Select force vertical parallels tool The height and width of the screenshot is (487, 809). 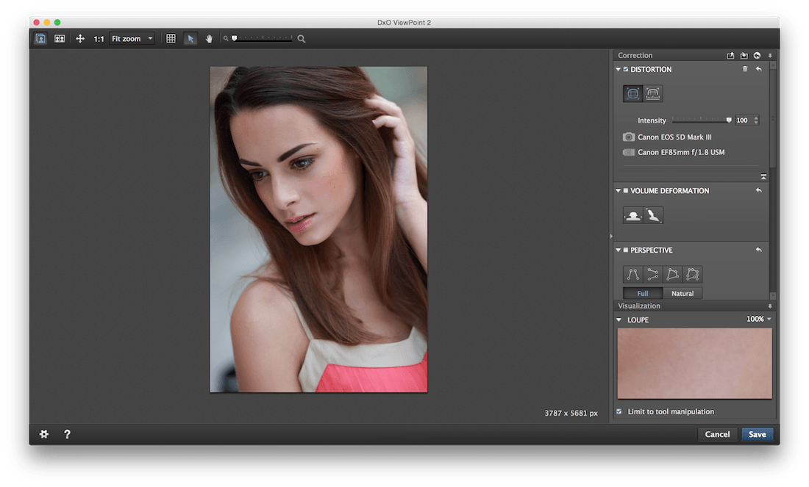tap(632, 274)
